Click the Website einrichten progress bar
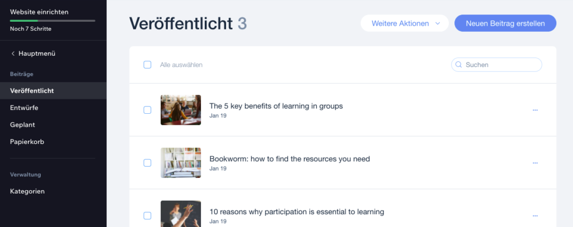Screen dimensions: 573x227 (53, 21)
